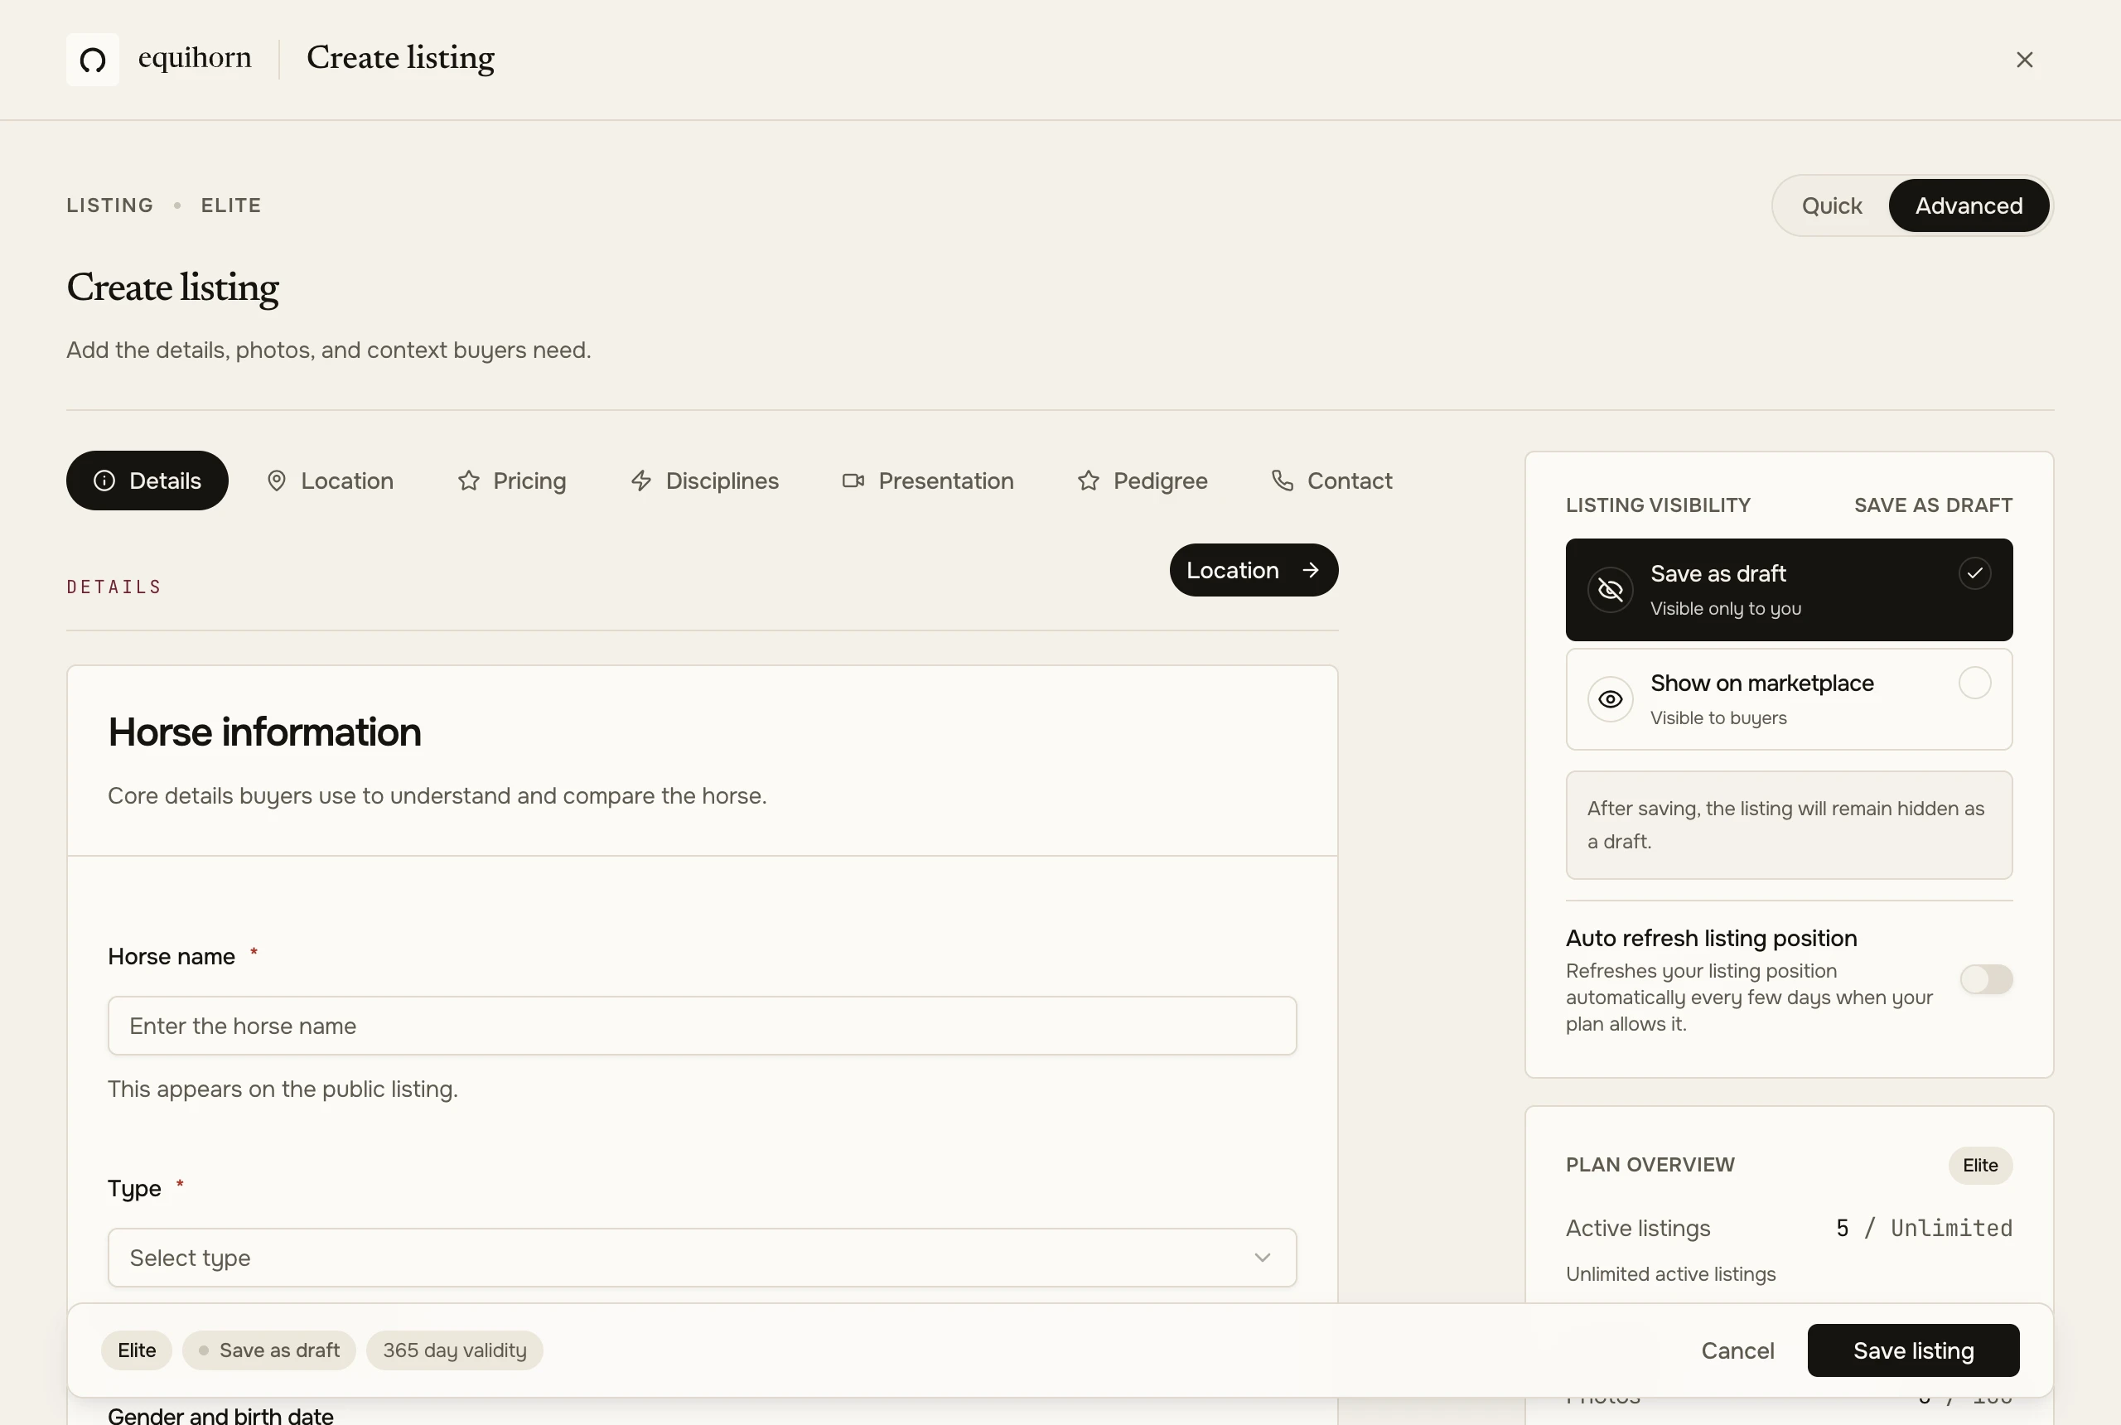The width and height of the screenshot is (2121, 1425).
Task: Open the Contact tab
Action: pyautogui.click(x=1331, y=481)
